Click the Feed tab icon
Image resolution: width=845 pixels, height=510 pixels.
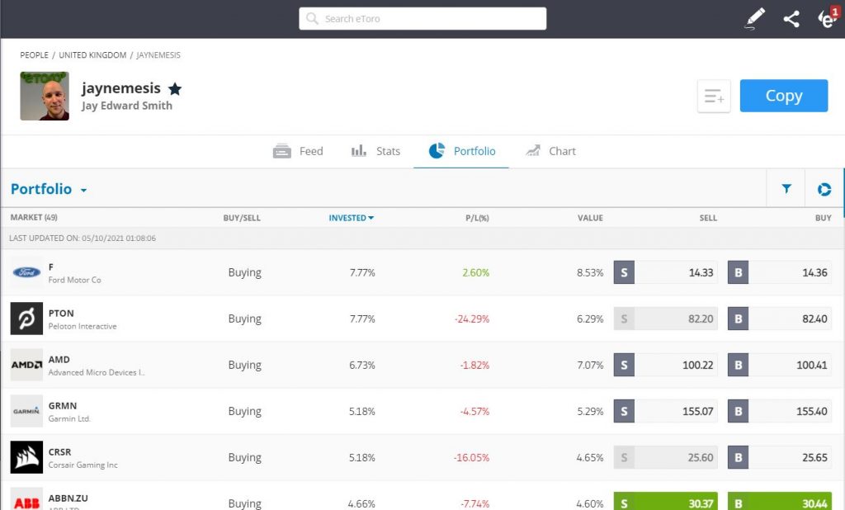point(282,152)
